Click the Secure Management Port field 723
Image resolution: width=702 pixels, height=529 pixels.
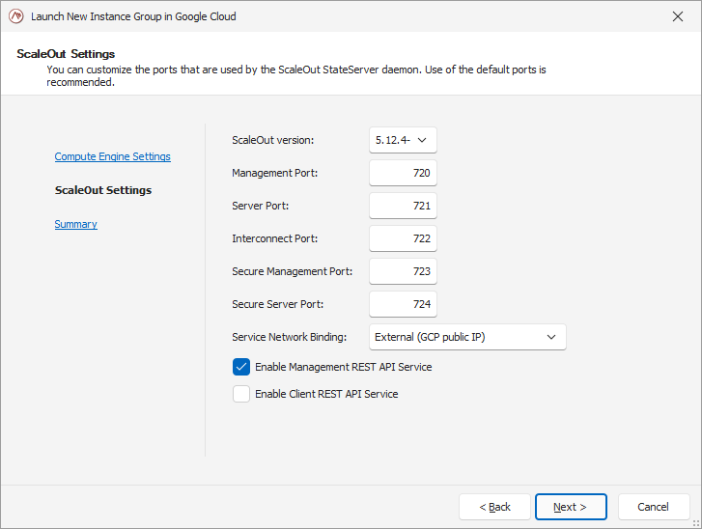click(x=403, y=271)
